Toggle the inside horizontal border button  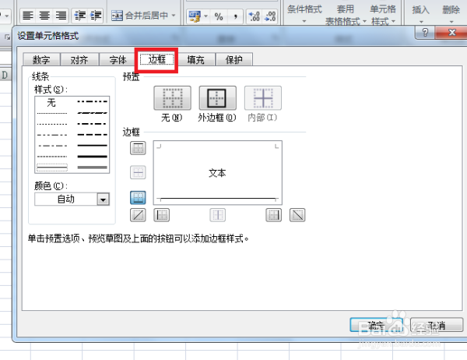pyautogui.click(x=138, y=172)
